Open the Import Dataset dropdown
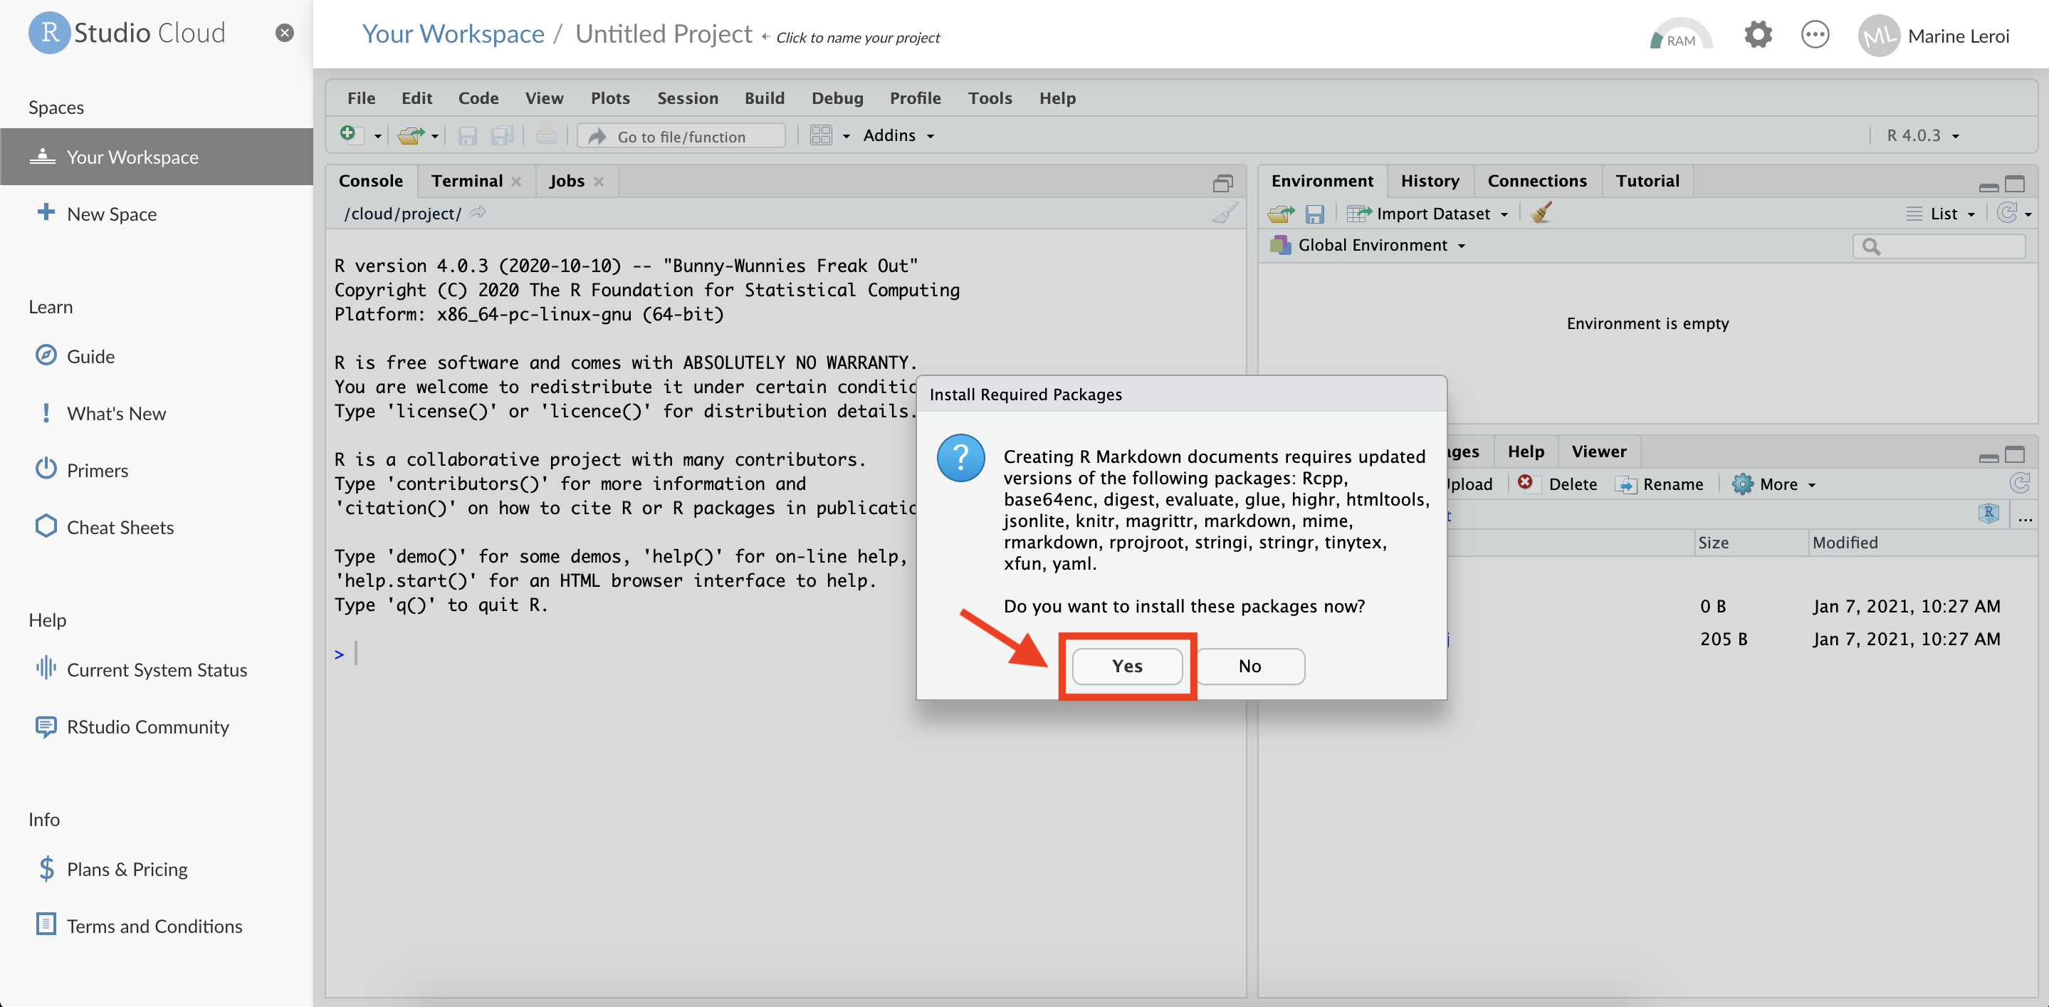 click(1427, 213)
